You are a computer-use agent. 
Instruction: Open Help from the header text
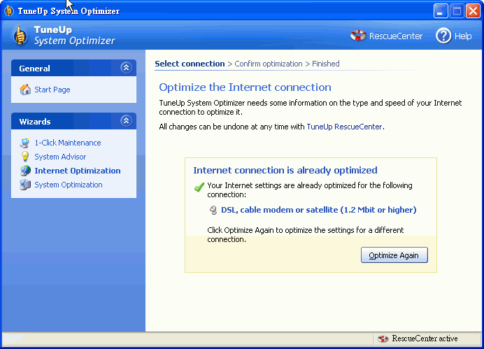[463, 36]
